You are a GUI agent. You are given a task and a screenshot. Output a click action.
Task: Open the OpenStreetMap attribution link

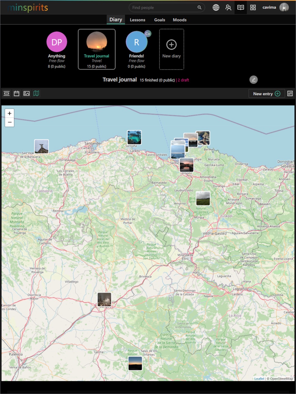(281, 379)
